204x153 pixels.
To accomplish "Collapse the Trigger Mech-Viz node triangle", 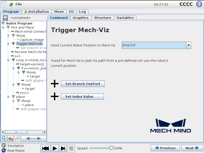I will click(x=13, y=44).
